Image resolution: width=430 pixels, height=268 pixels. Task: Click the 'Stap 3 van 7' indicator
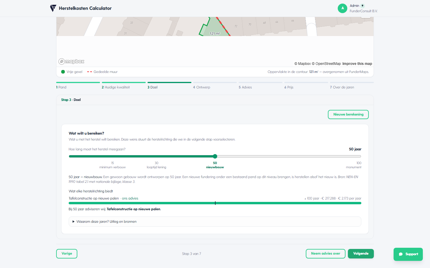coord(191,254)
